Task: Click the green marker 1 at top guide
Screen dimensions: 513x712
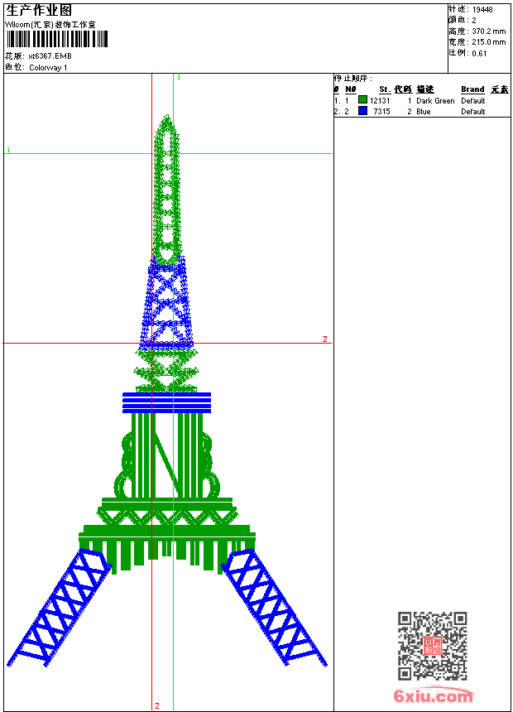Action: coord(179,77)
